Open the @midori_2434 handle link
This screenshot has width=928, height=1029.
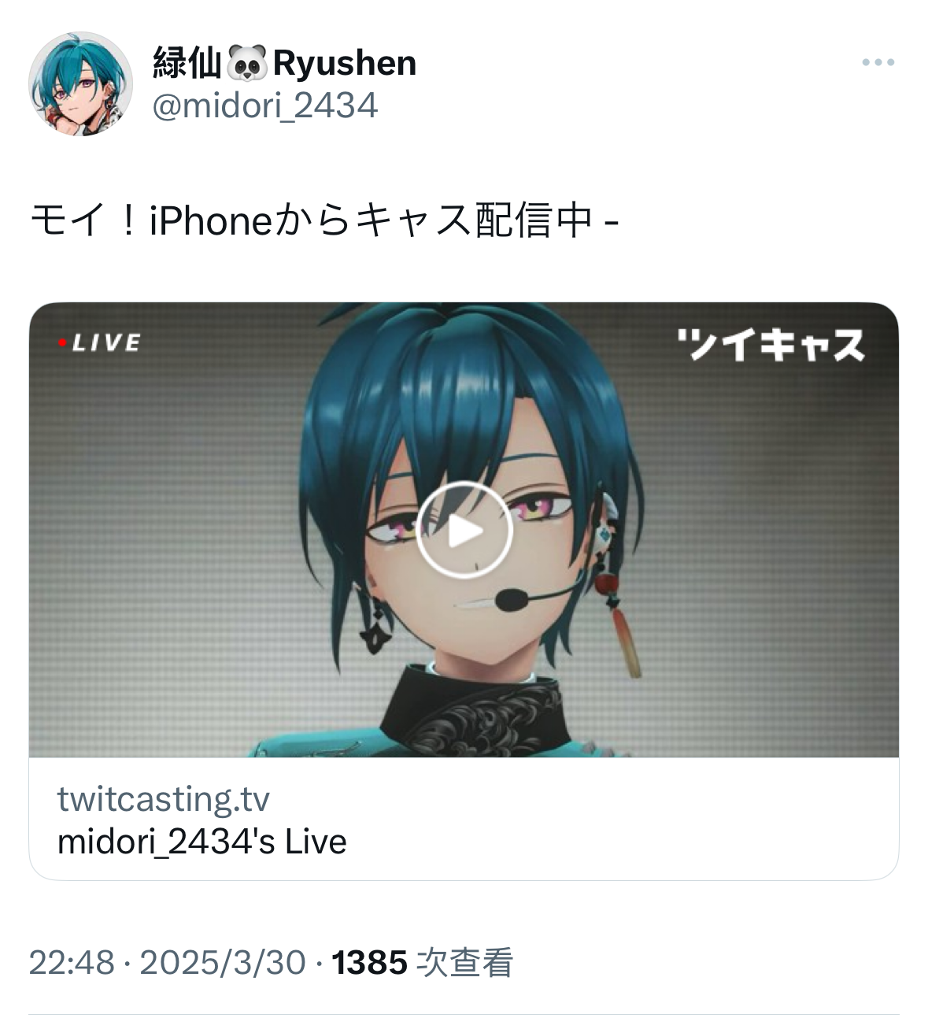tap(265, 105)
